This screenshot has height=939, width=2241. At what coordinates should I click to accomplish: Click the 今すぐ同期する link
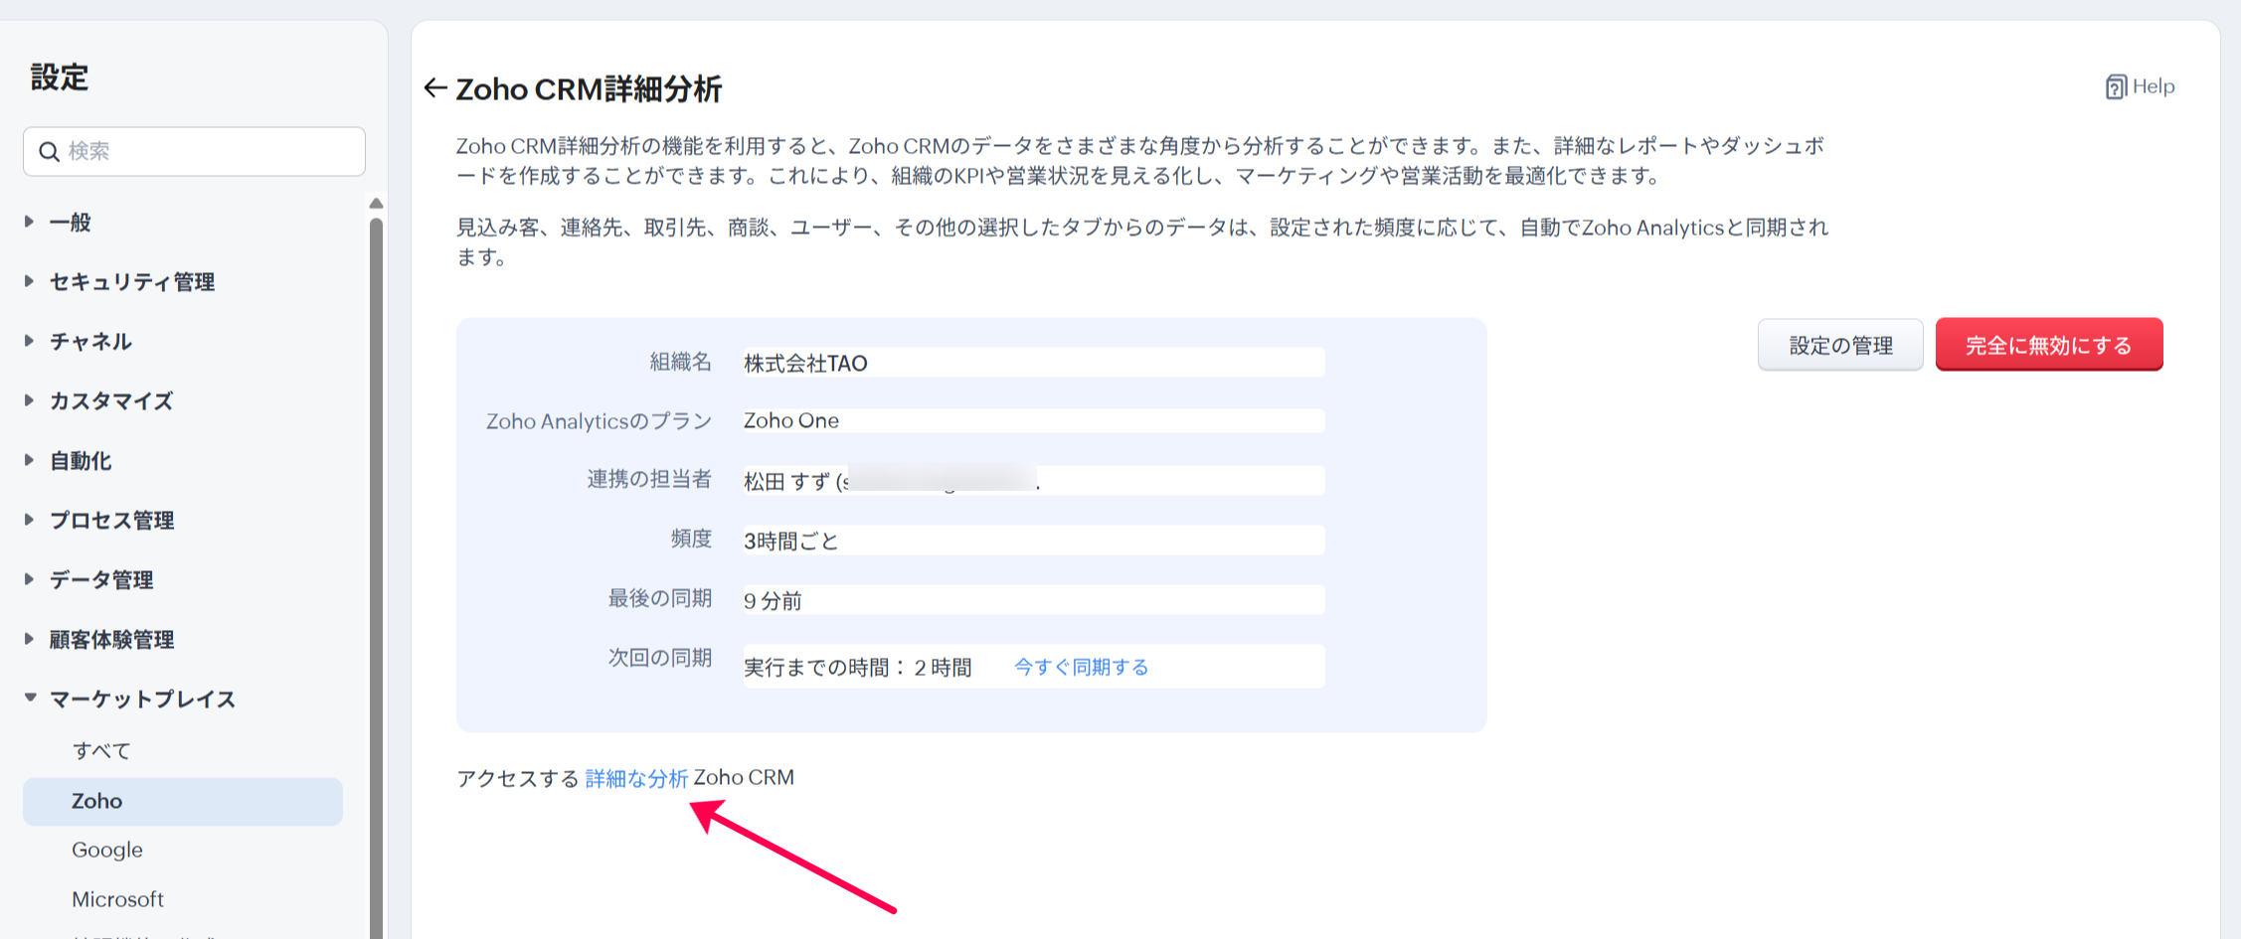[1081, 667]
